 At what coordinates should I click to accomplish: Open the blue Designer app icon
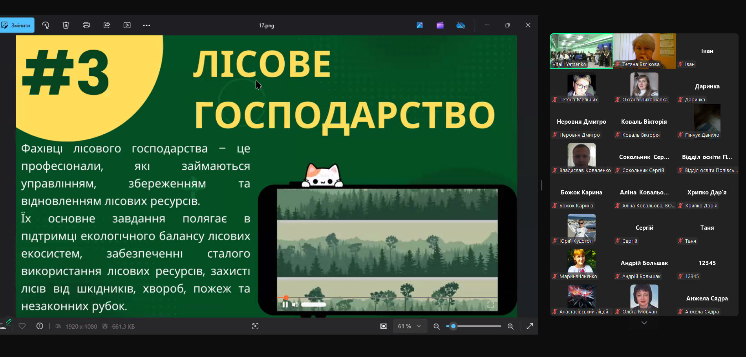click(x=420, y=25)
